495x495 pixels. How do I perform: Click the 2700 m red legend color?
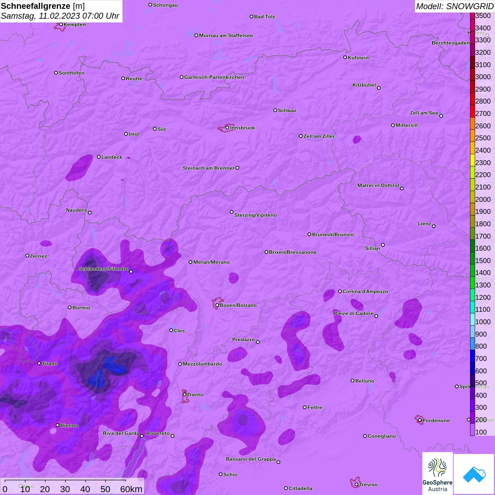point(472,111)
